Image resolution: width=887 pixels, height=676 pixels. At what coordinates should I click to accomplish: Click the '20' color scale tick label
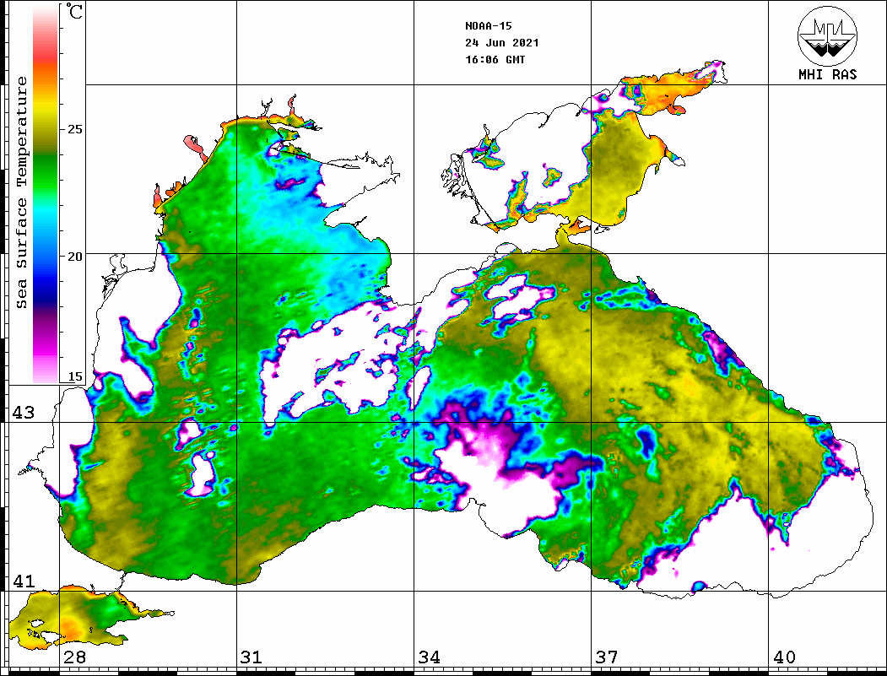click(74, 257)
